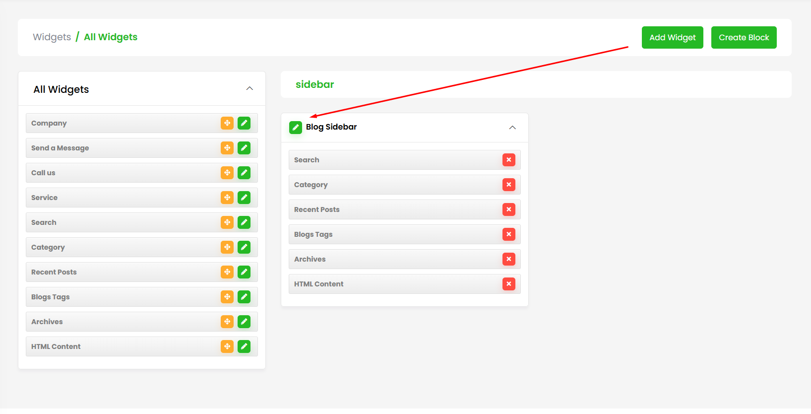
Task: Open the All Widgets breadcrumb
Action: point(111,37)
